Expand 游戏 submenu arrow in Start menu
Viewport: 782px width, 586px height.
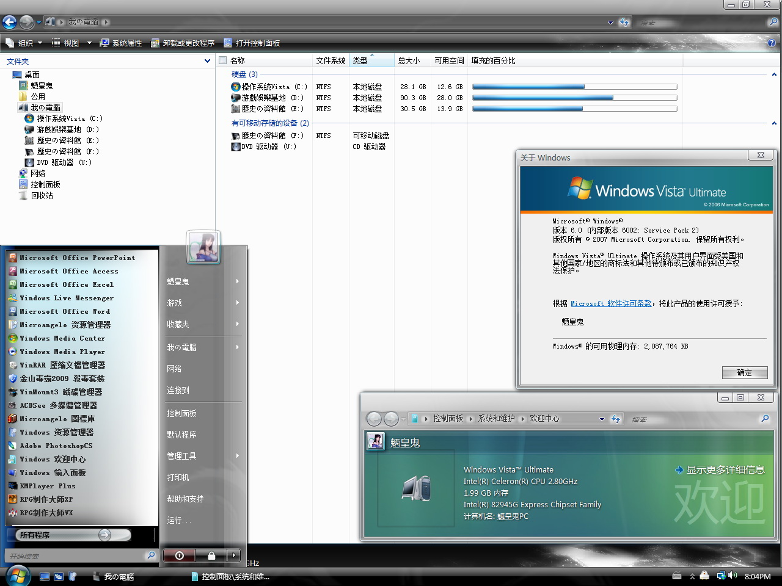tap(238, 303)
